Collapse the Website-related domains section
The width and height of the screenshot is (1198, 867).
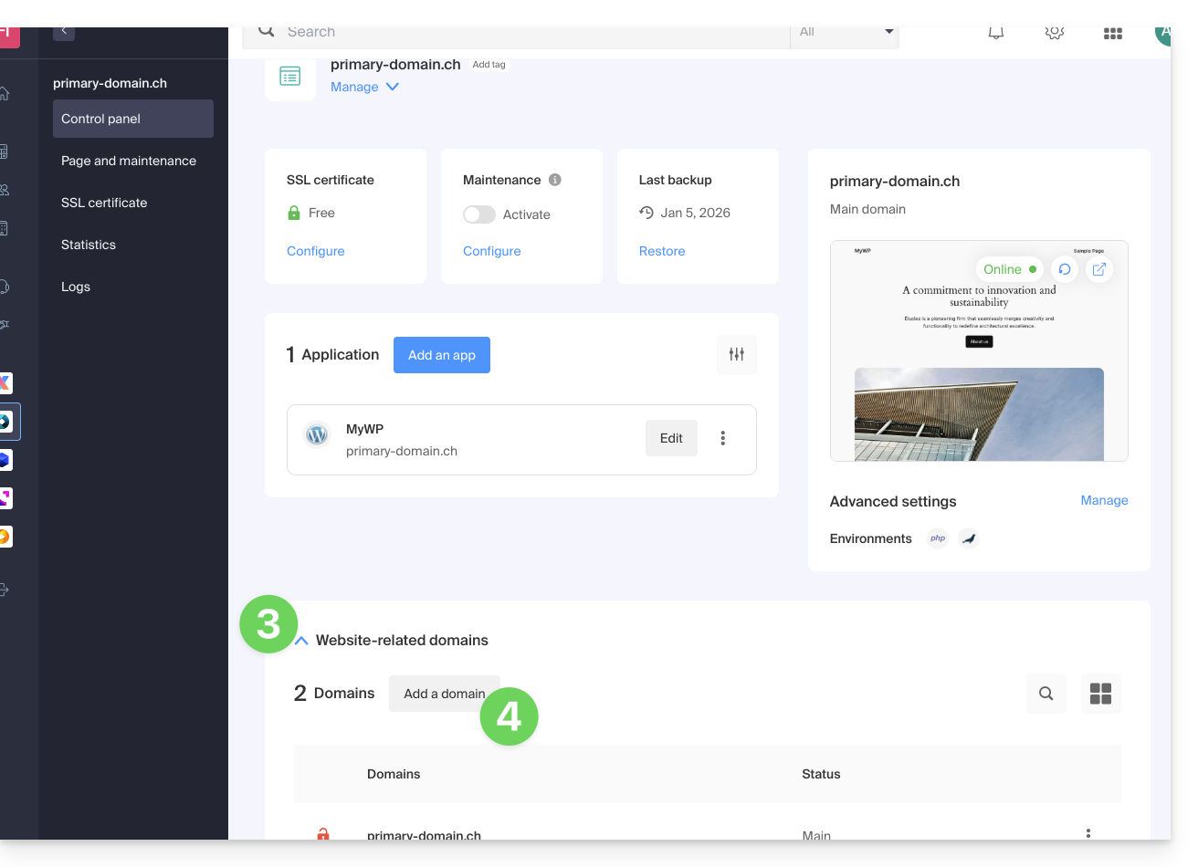tap(302, 641)
